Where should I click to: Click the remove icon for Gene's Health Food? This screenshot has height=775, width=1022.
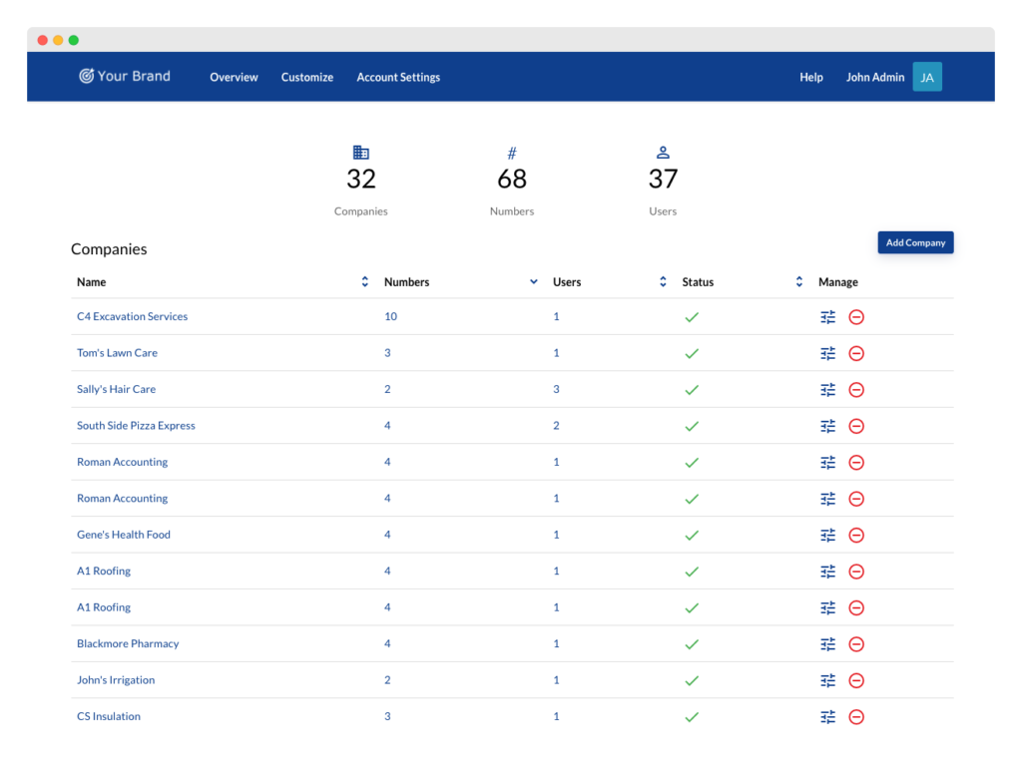click(855, 535)
